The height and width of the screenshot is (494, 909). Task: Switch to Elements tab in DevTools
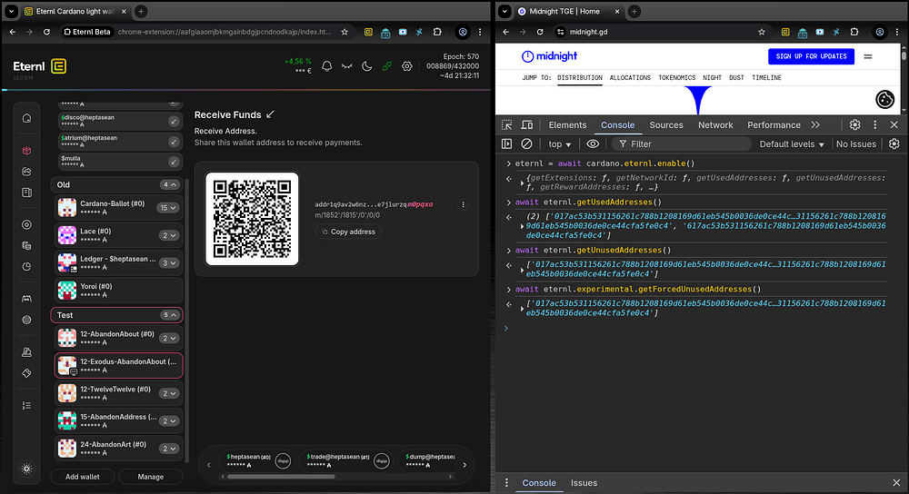point(567,125)
